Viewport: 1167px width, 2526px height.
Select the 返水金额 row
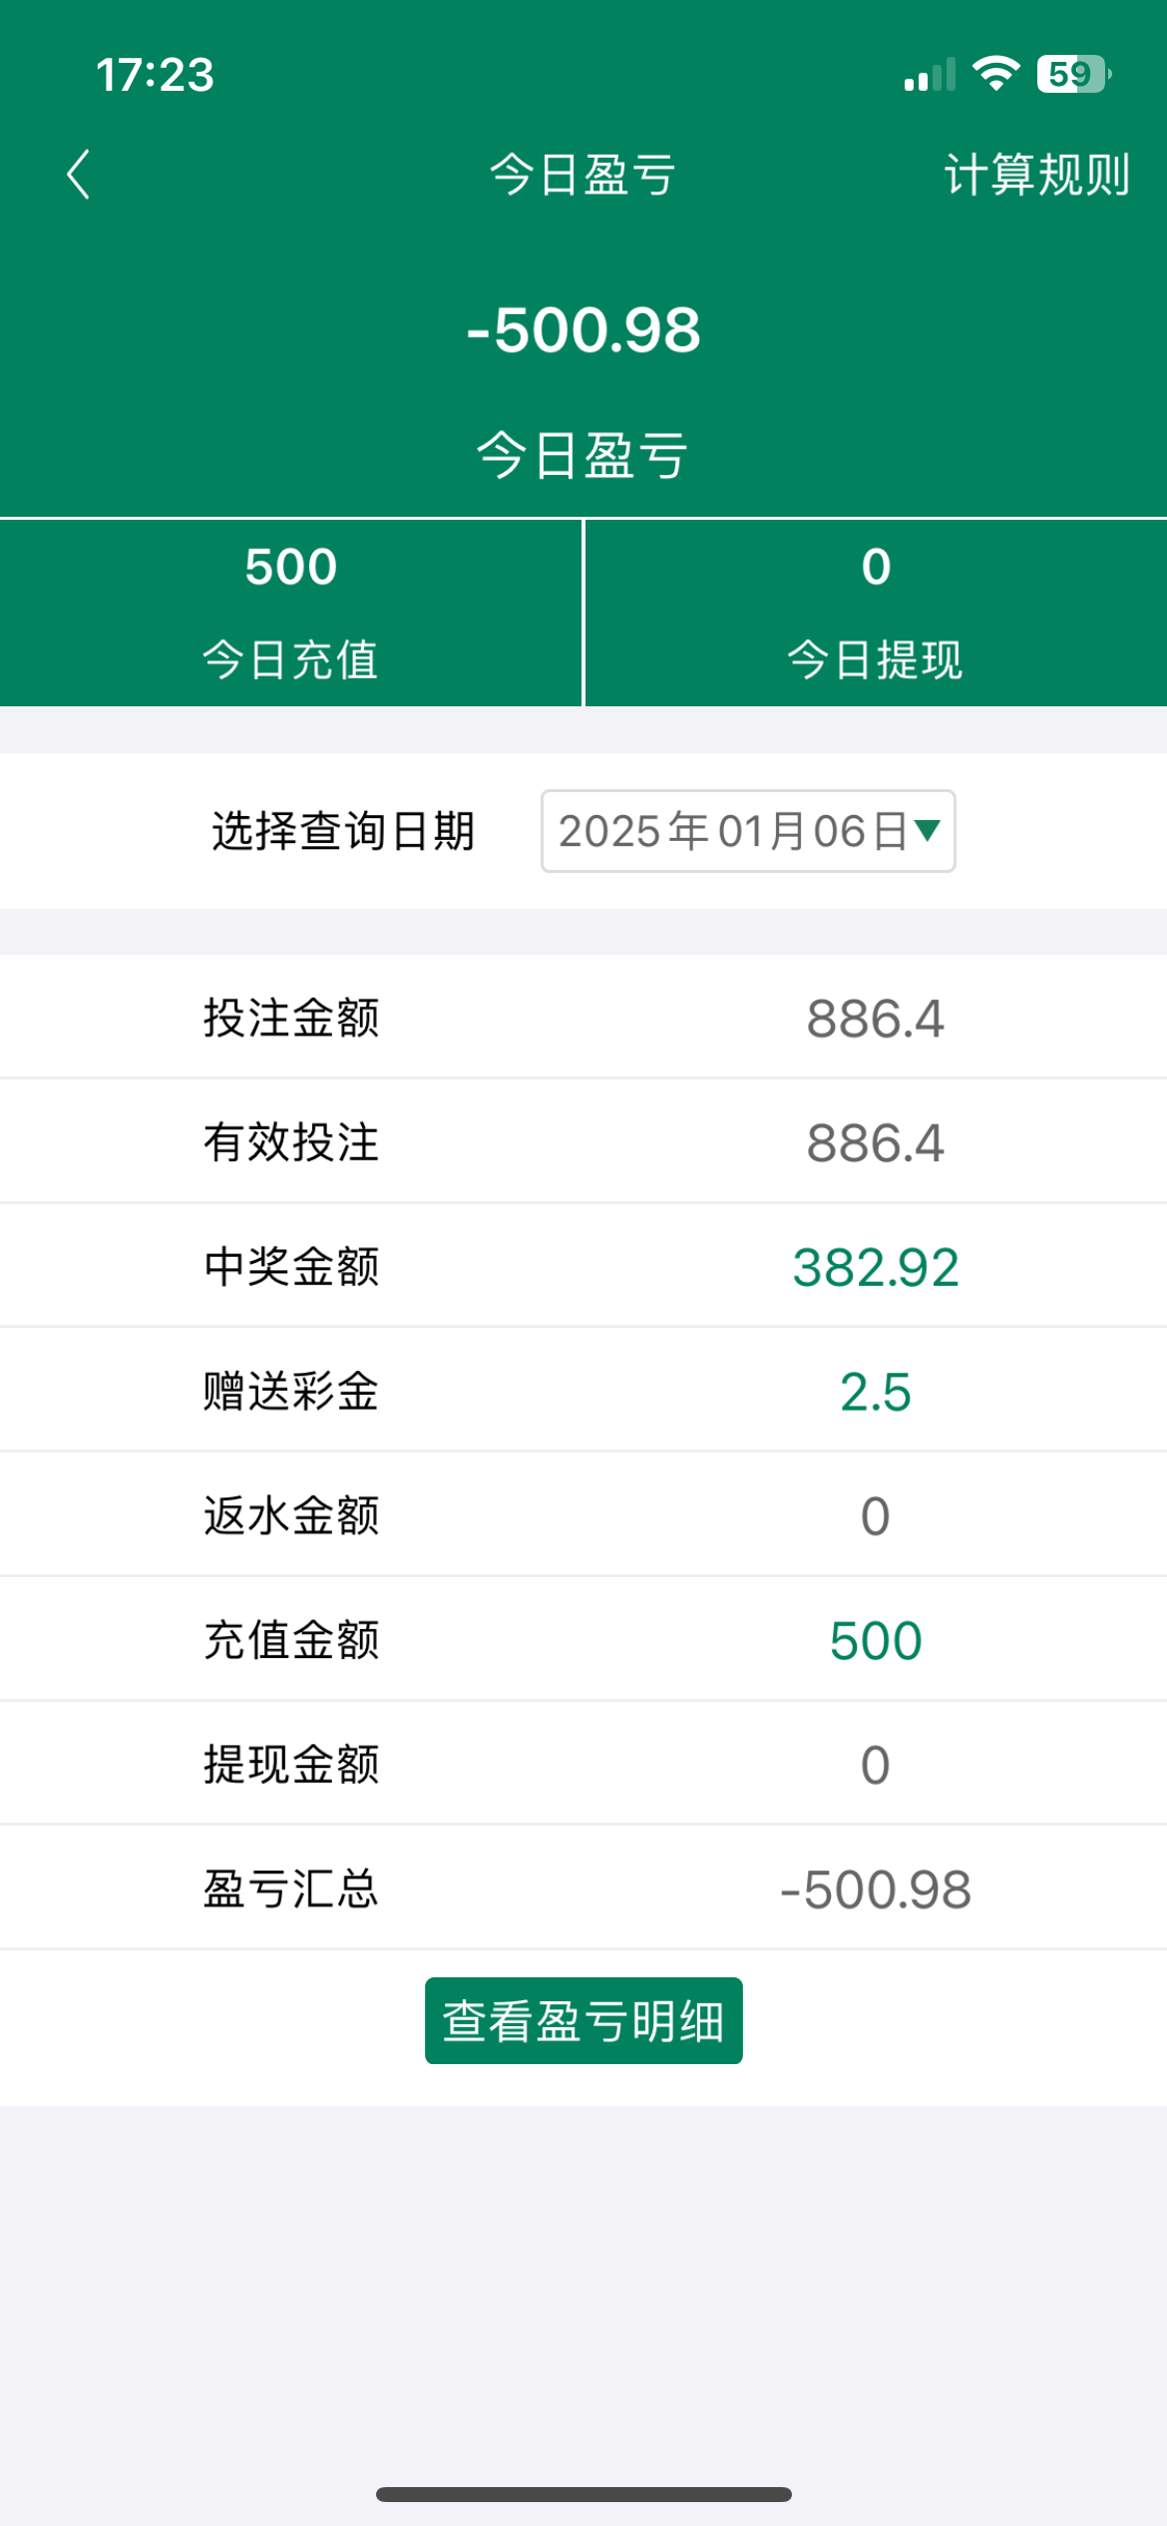click(x=583, y=1515)
